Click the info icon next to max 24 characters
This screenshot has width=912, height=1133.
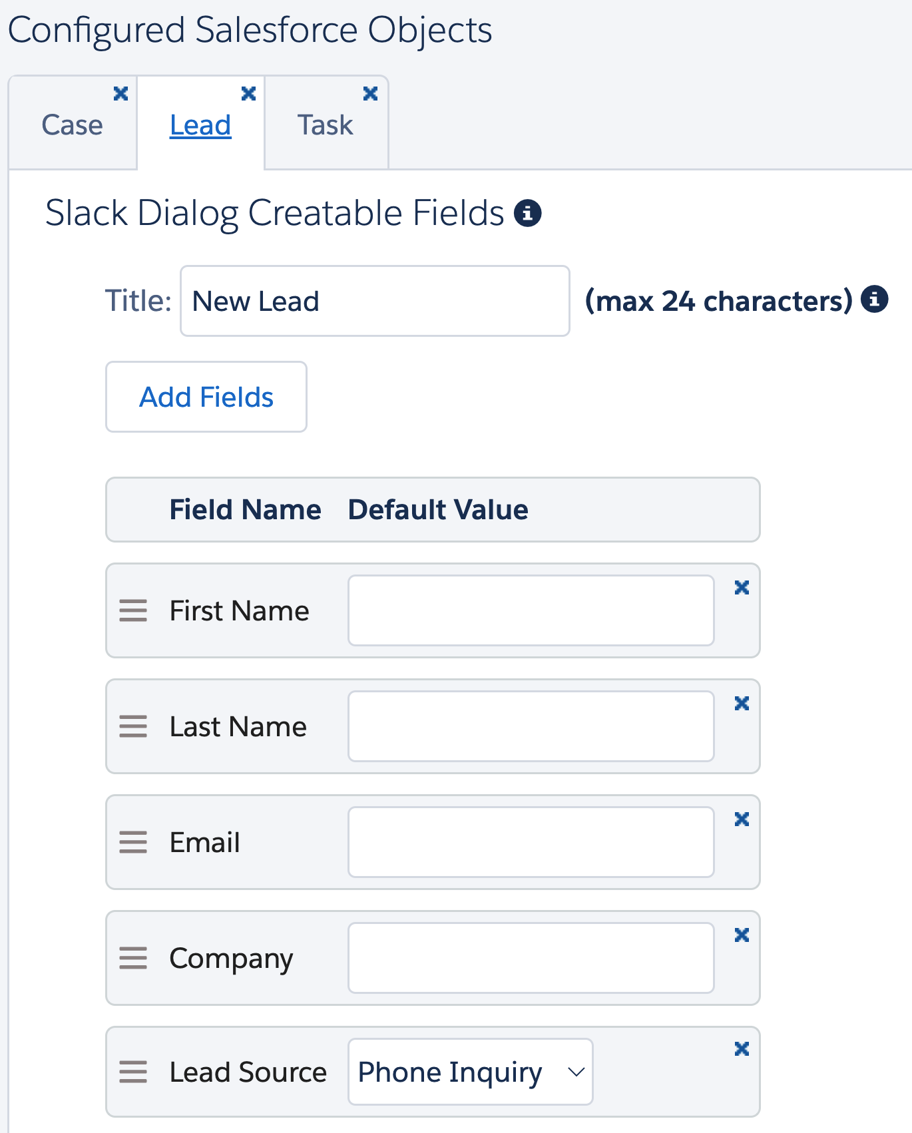click(x=874, y=300)
